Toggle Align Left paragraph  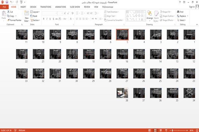(77, 19)
